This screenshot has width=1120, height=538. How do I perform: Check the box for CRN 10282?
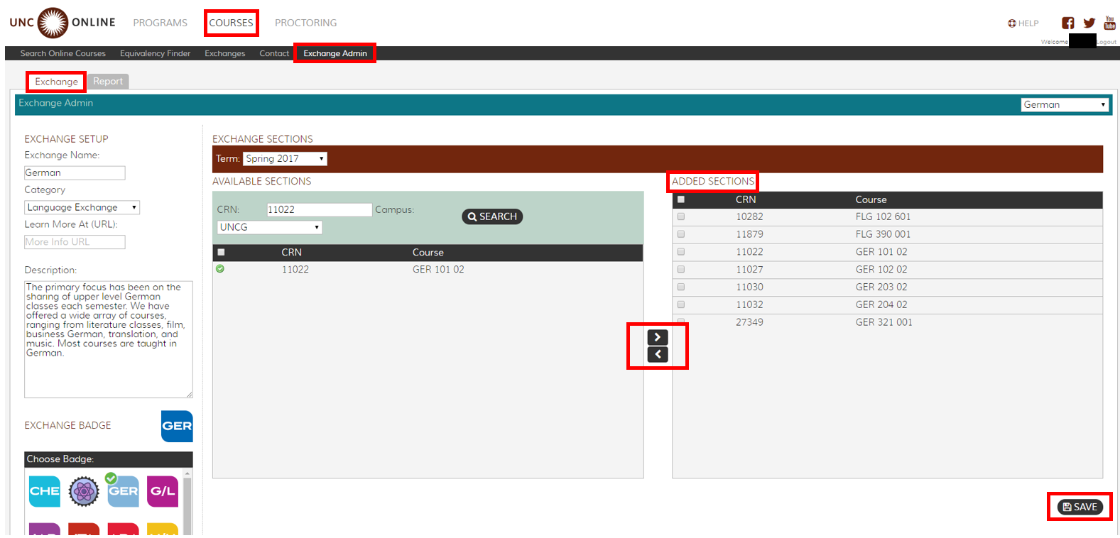pos(681,216)
